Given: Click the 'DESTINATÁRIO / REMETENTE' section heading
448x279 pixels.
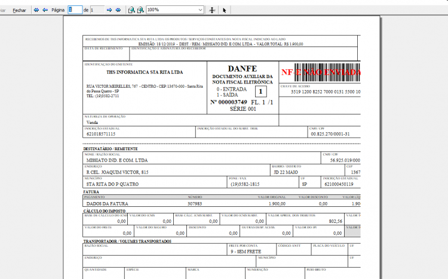Looking at the screenshot, I should pyautogui.click(x=111, y=149).
